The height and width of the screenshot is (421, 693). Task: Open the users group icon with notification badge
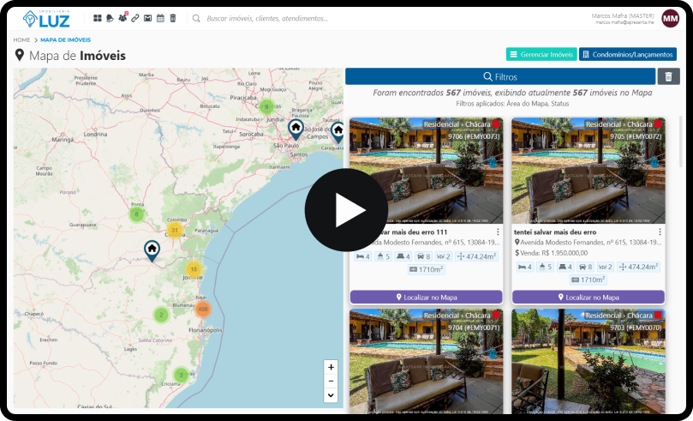[122, 18]
